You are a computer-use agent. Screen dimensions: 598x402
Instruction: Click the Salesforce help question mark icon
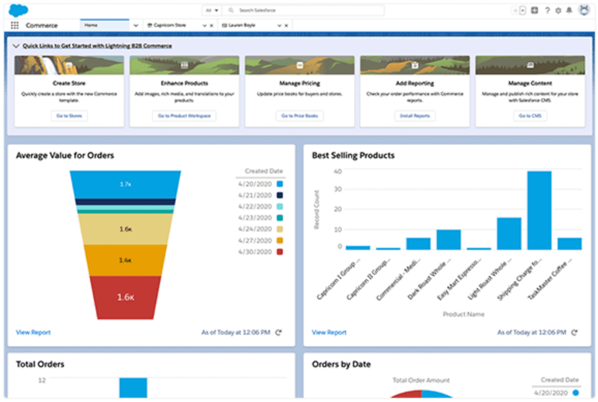coord(547,10)
